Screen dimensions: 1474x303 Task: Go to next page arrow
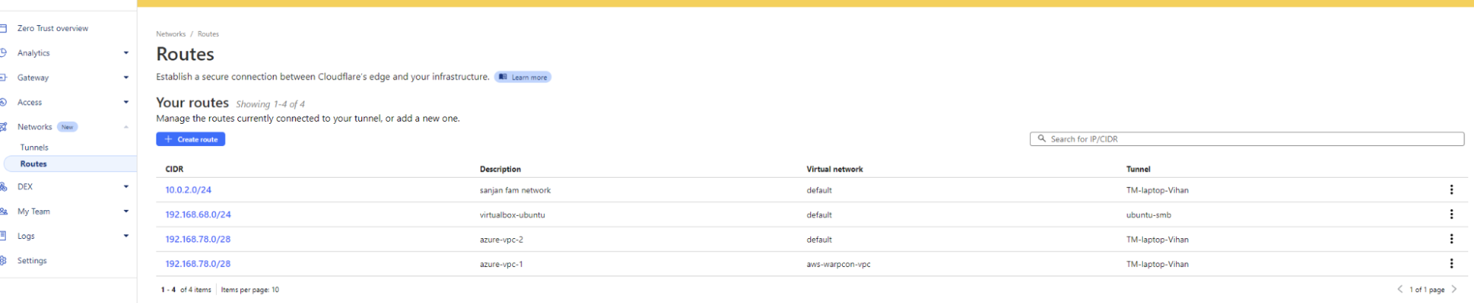tap(1454, 289)
